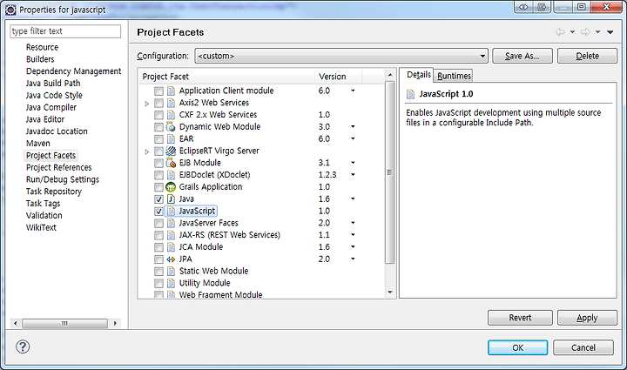The width and height of the screenshot is (627, 370).
Task: Click the Delete configuration button
Action: pos(587,56)
